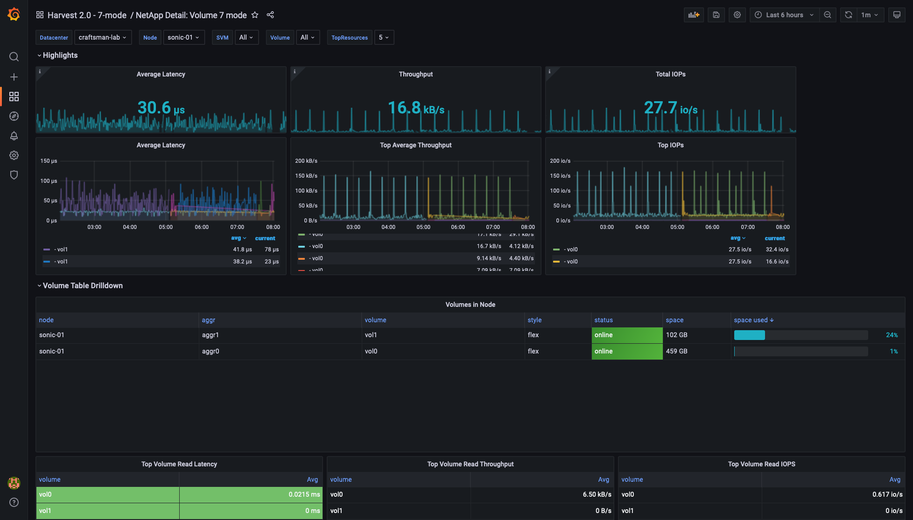The height and width of the screenshot is (520, 913).
Task: Toggle vol1 series in Average Latency legend
Action: pos(60,249)
